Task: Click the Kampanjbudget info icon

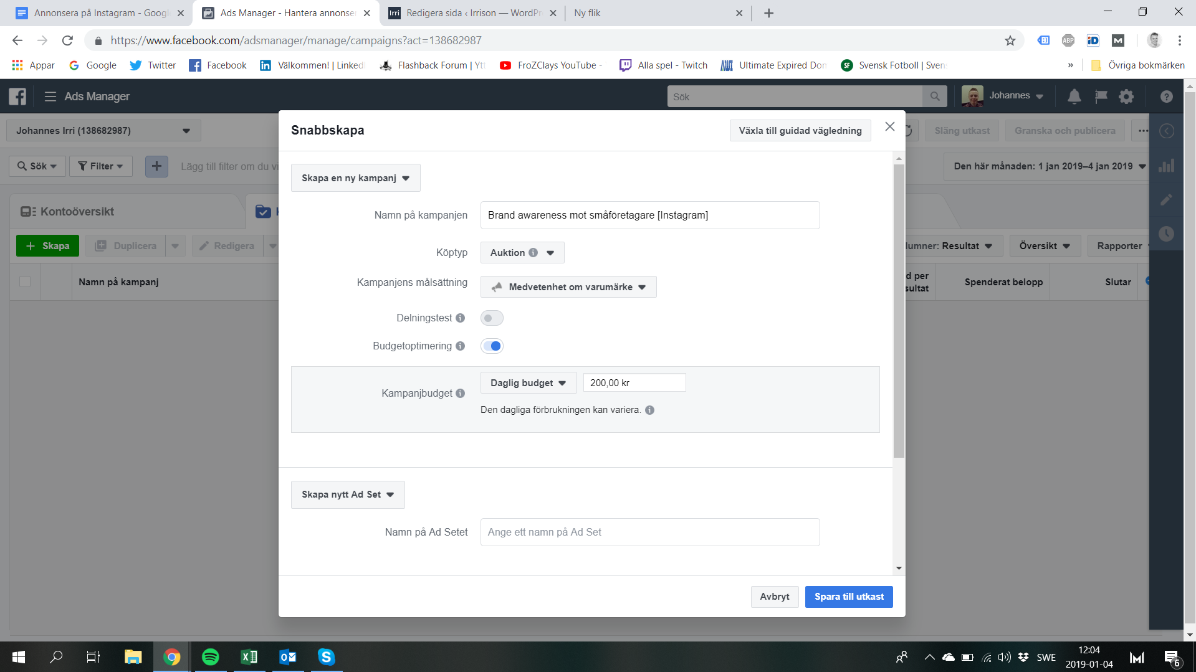Action: click(x=460, y=393)
